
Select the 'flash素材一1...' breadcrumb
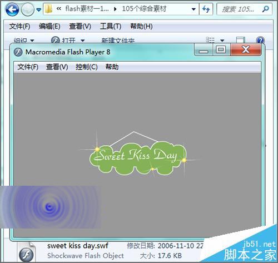tap(87, 8)
